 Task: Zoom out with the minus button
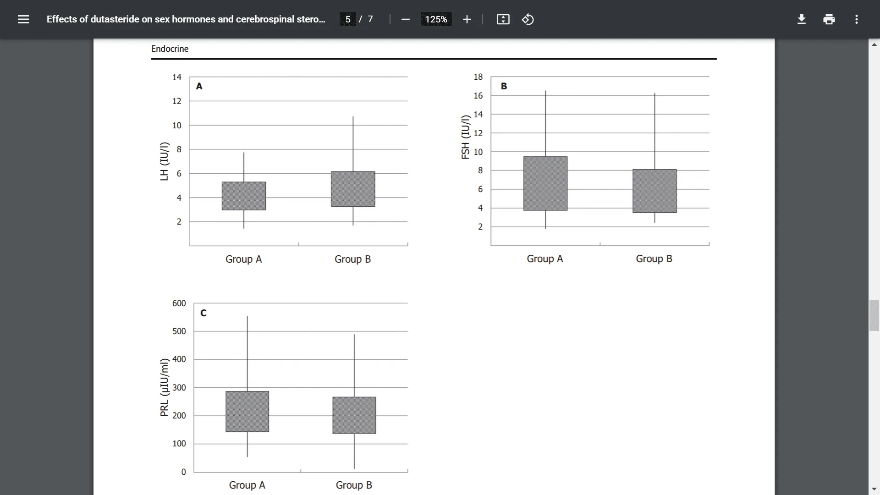(405, 19)
